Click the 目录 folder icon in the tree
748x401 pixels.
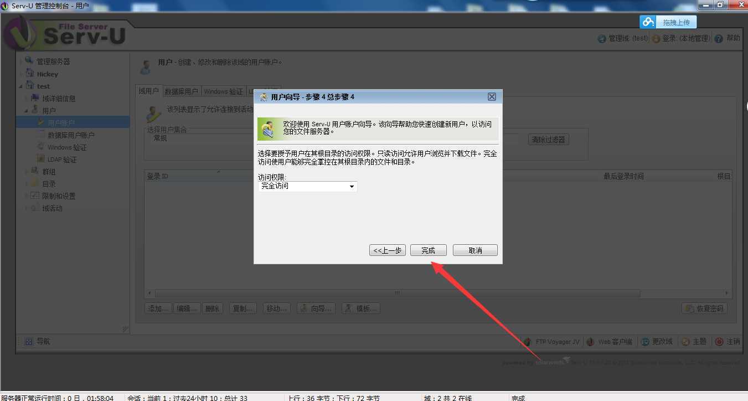click(35, 183)
